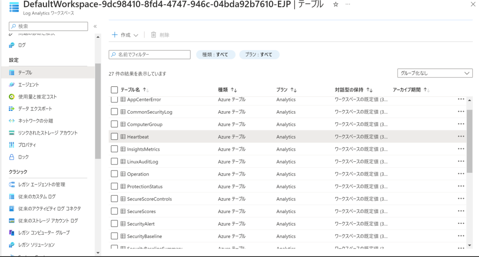
Task: Select エージェント in sidebar menu
Action: 29,85
